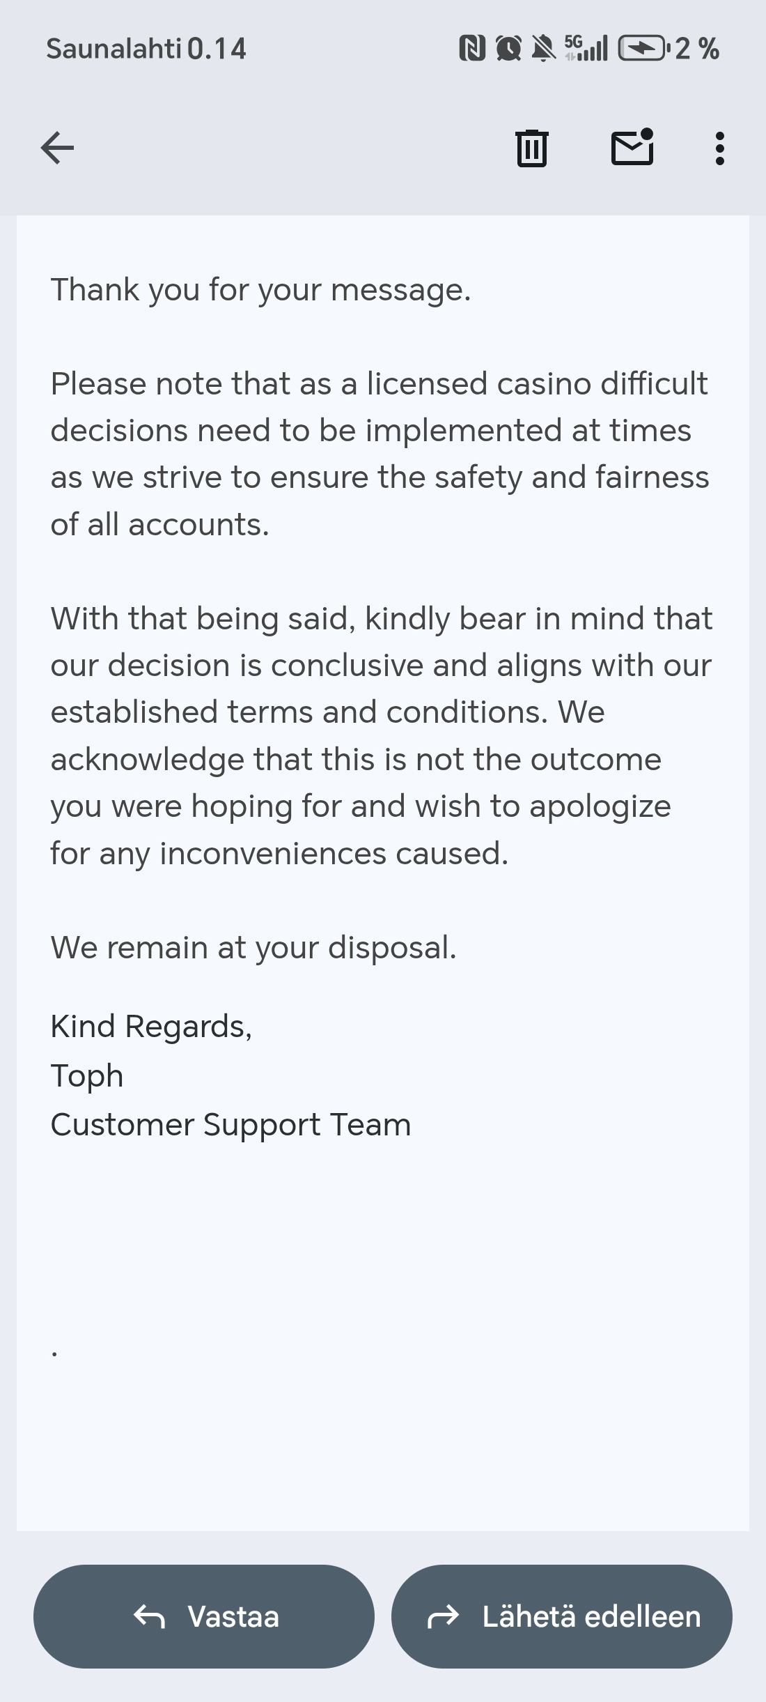Tap the Customer Support Team signature line
Image resolution: width=766 pixels, height=1702 pixels.
click(x=230, y=1125)
